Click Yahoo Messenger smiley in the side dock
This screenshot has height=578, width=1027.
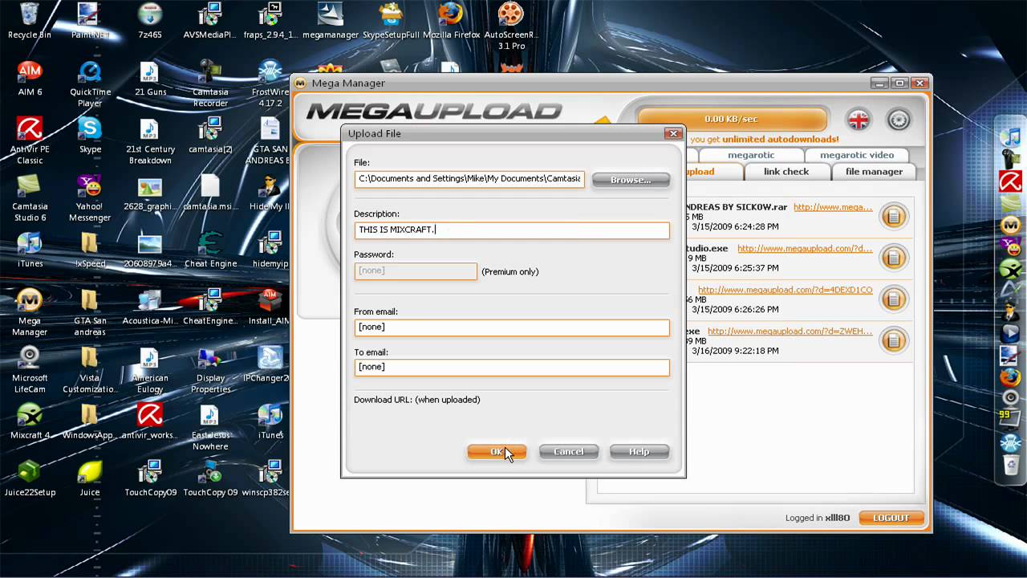pyautogui.click(x=1009, y=248)
